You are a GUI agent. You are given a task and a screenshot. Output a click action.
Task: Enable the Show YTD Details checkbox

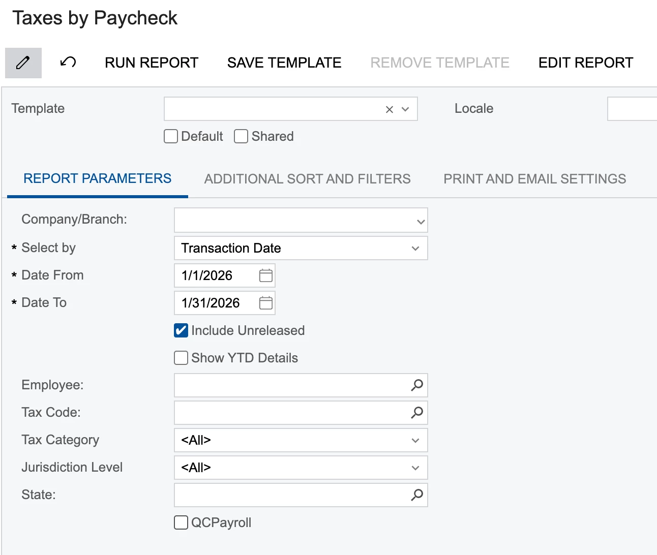click(x=181, y=358)
